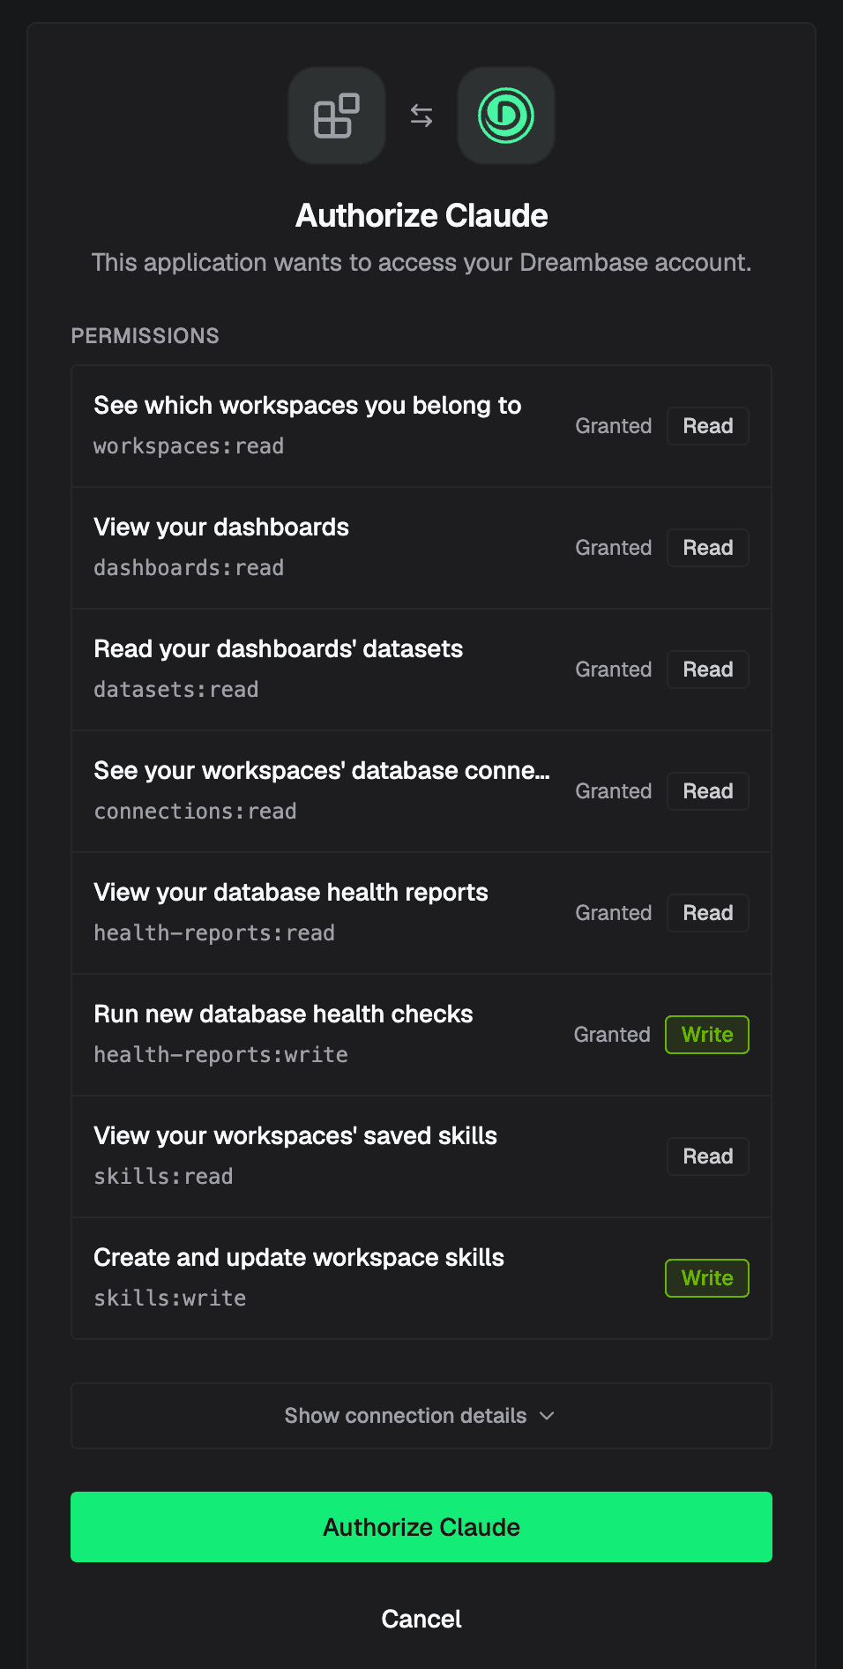Cancel the authorization request
Image resolution: width=843 pixels, height=1669 pixels.
click(x=421, y=1619)
